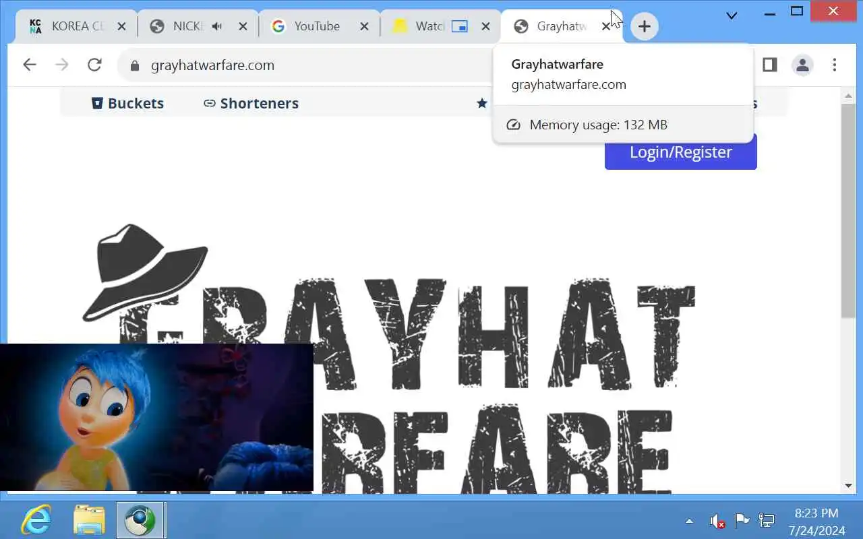Click the star icon in site navigation

[481, 103]
